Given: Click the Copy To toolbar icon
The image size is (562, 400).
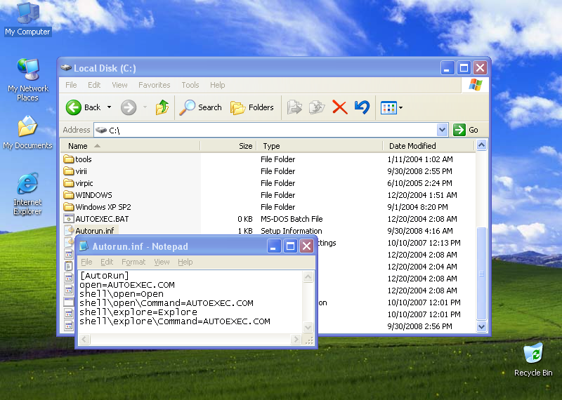Looking at the screenshot, I should [317, 107].
